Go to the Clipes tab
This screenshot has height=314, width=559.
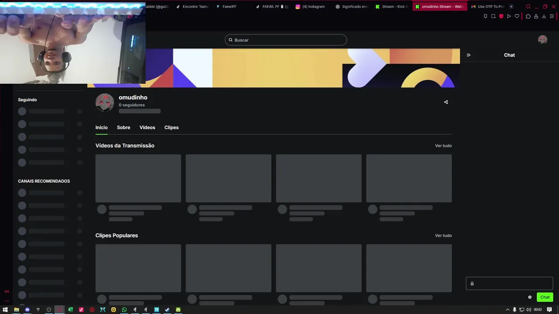click(171, 127)
